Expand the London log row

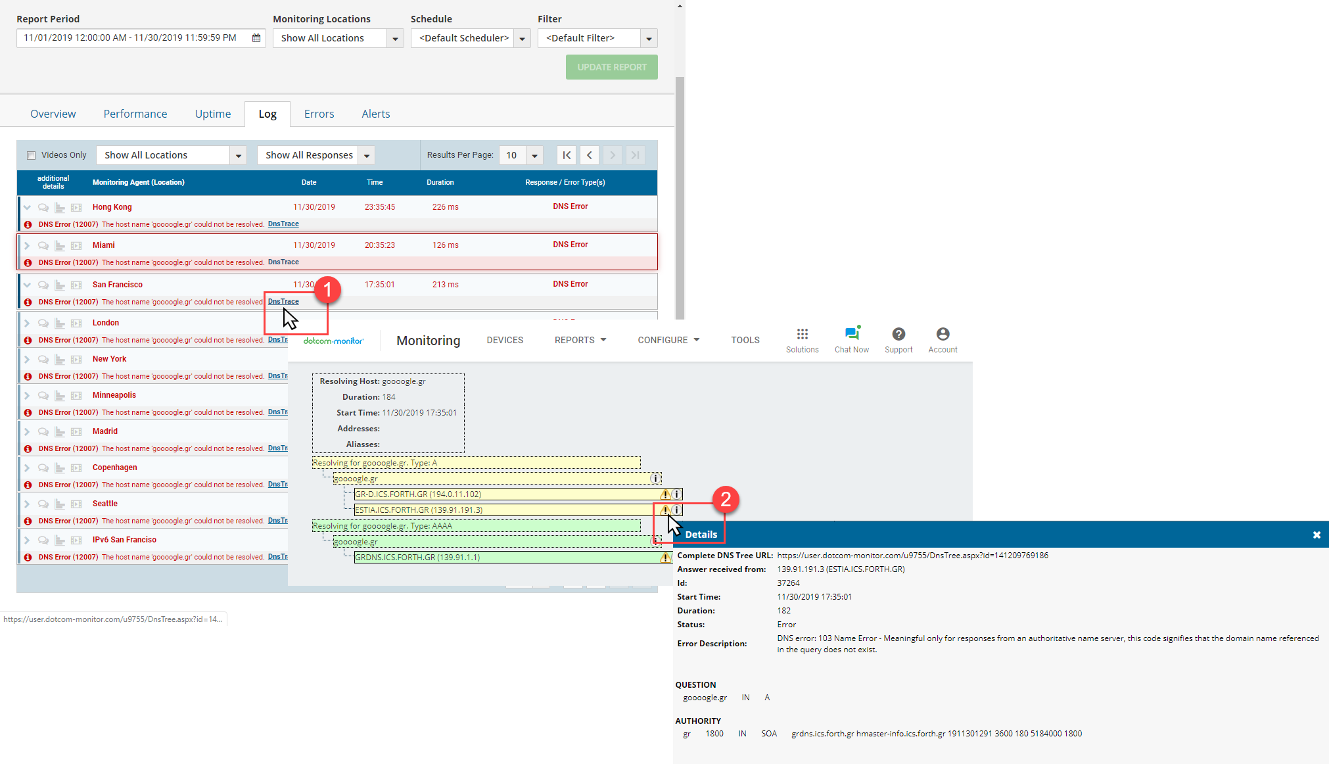[x=27, y=323]
